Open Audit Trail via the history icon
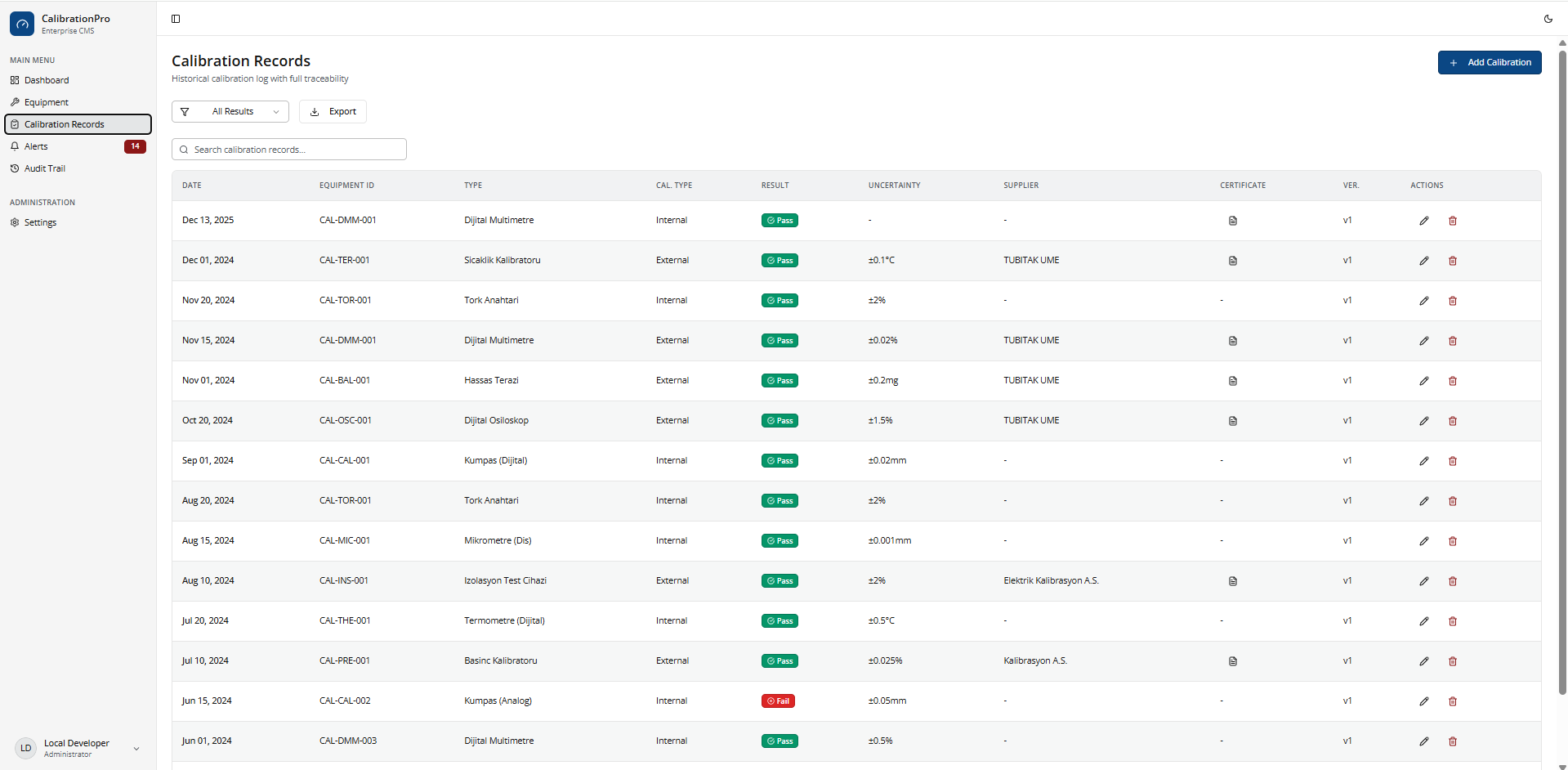The width and height of the screenshot is (1568, 770). [14, 168]
